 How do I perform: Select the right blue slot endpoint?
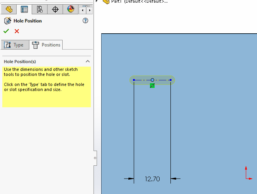point(170,80)
